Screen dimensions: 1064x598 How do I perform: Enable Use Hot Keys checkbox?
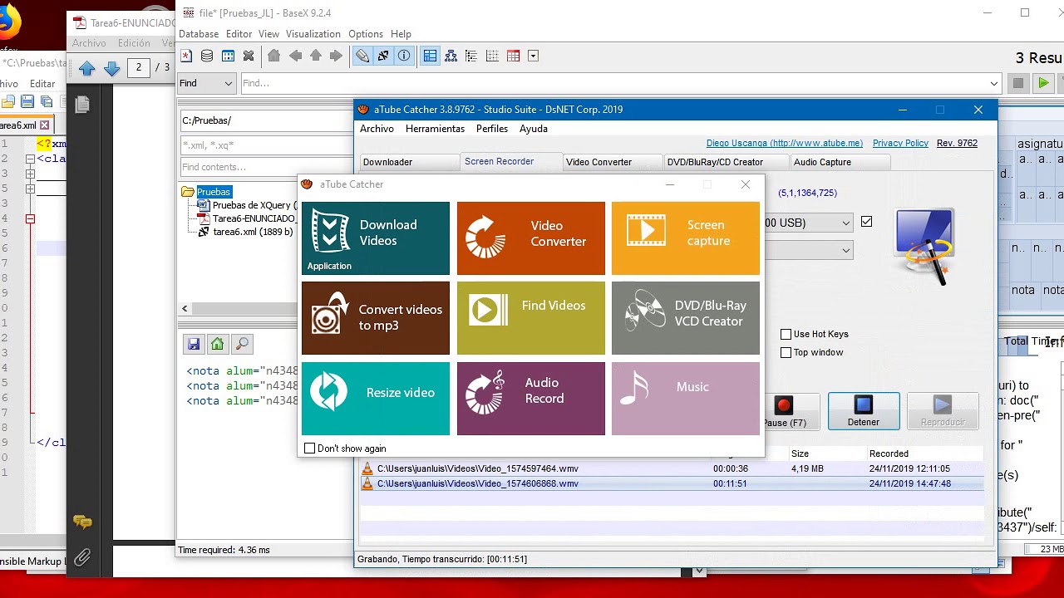[786, 334]
